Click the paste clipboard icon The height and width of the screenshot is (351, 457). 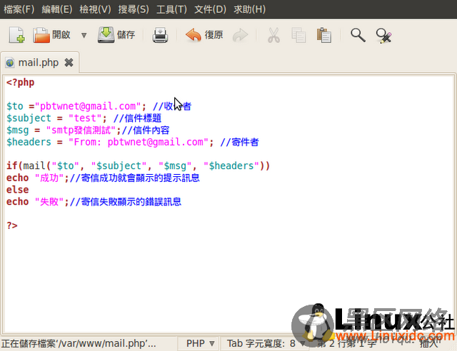(x=323, y=35)
